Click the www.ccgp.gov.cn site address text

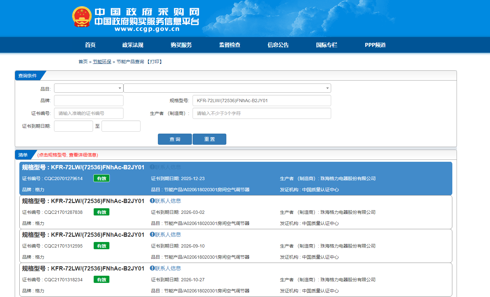coord(147,29)
